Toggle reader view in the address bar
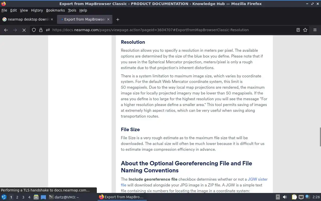Screen dimensions: 321x201 298,30
